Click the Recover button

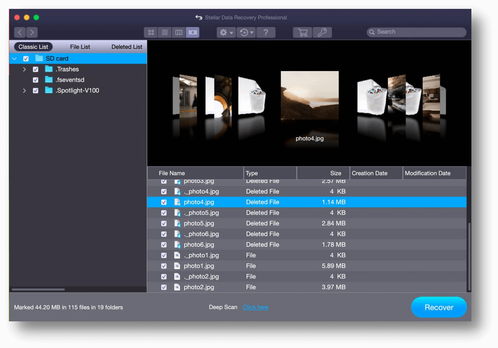(439, 307)
